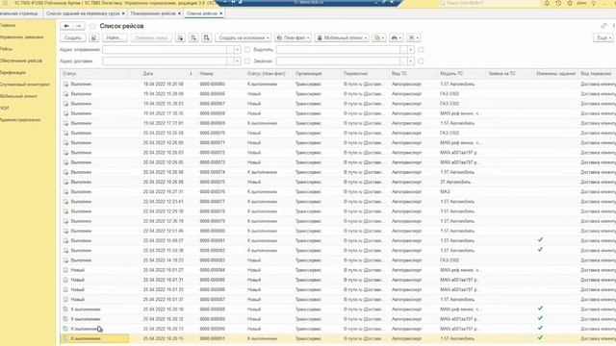Enable the Адрес отправления filter checkbox
The image size is (616, 346).
tap(247, 50)
